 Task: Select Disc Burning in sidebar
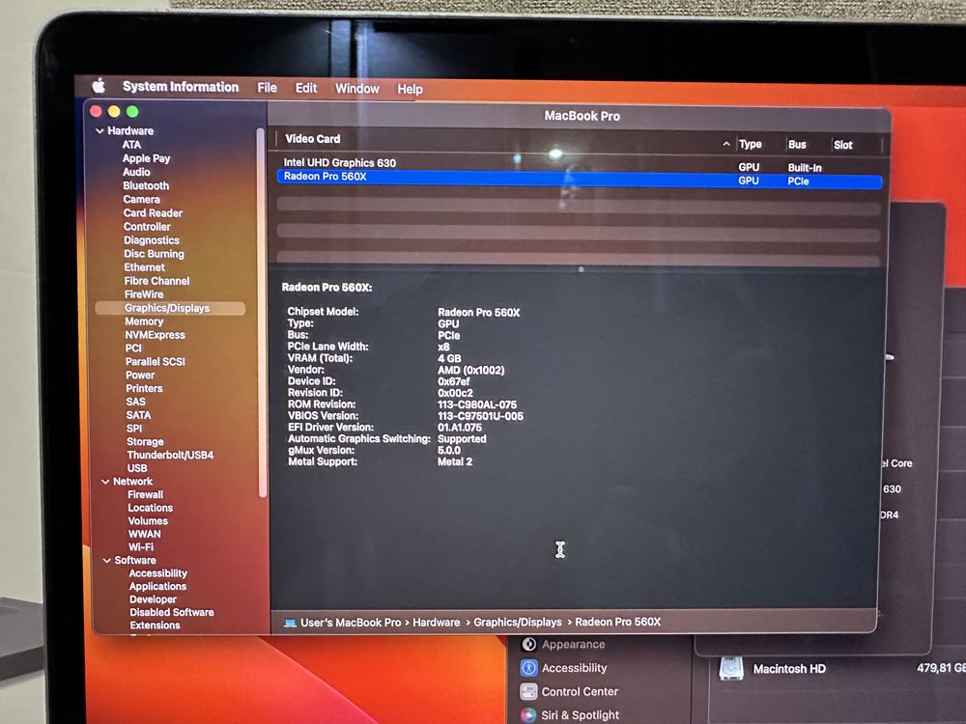pos(154,254)
